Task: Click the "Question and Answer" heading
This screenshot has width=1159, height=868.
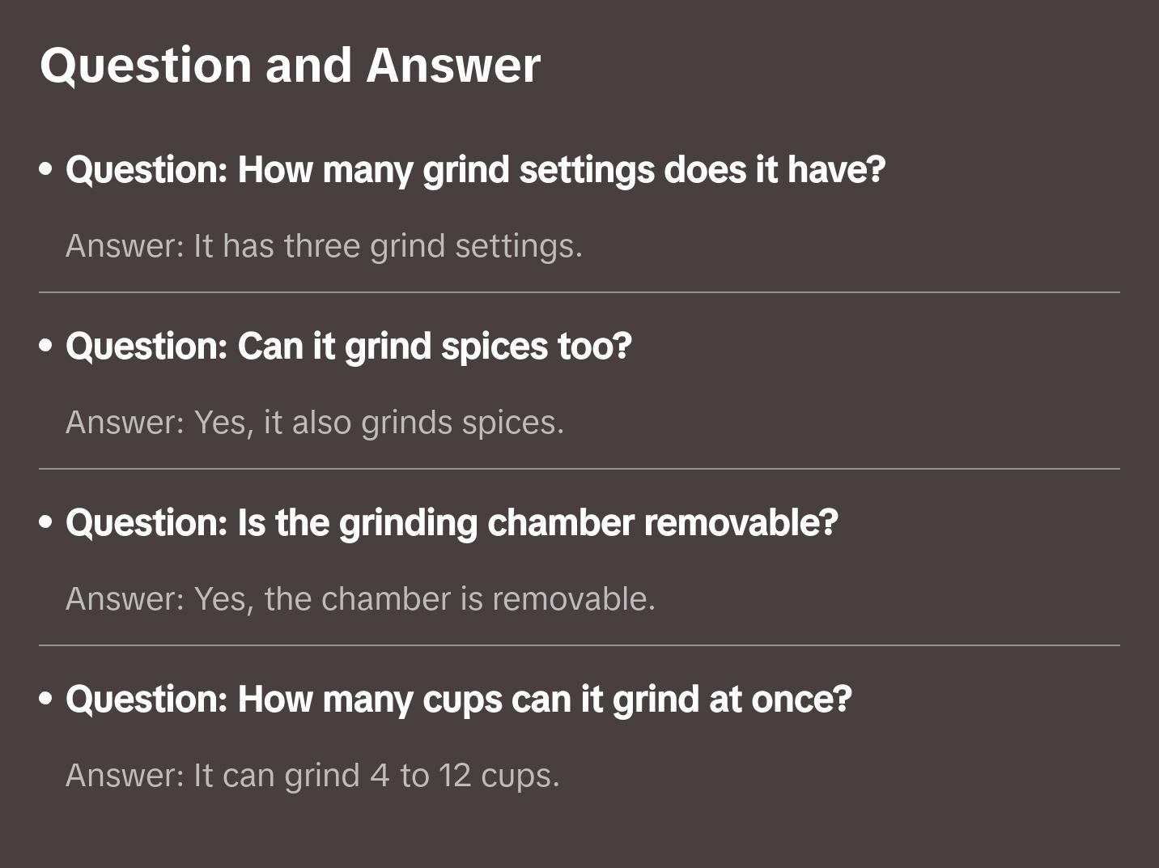Action: pyautogui.click(x=290, y=65)
